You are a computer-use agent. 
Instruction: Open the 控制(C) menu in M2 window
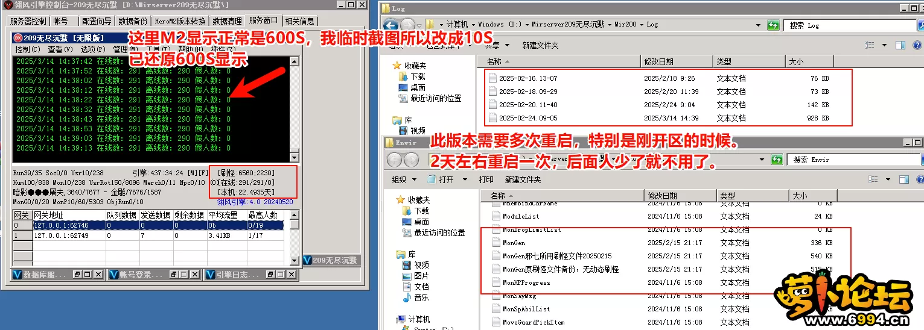(28, 49)
